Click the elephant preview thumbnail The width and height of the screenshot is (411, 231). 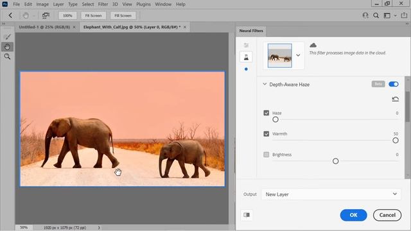(280, 56)
